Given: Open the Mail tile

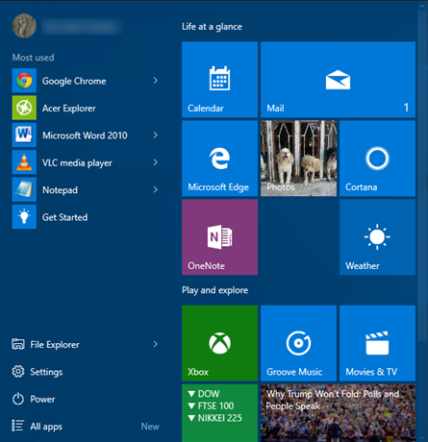Looking at the screenshot, I should (338, 80).
